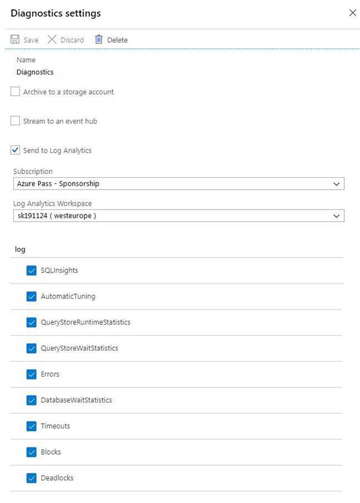360x503 pixels.
Task: Toggle the Errors log checkbox
Action: tap(31, 374)
